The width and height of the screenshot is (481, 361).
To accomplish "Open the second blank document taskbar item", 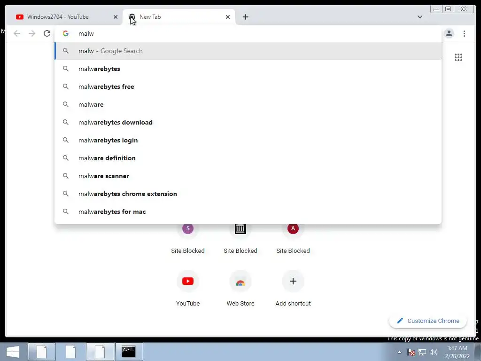I will pyautogui.click(x=71, y=352).
